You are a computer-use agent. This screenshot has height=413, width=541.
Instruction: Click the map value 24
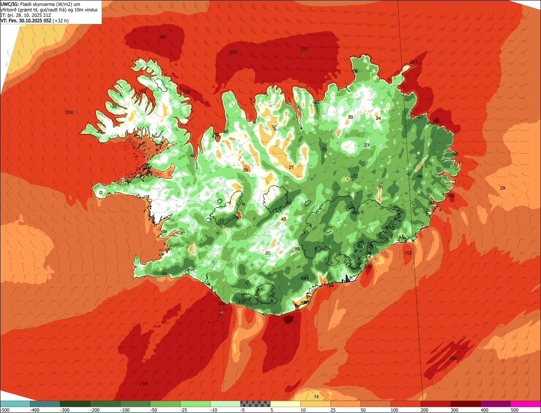pyautogui.click(x=378, y=118)
